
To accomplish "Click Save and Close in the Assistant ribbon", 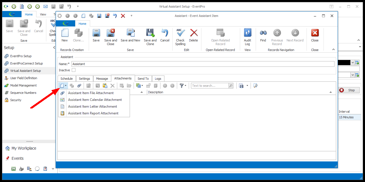I will click(110, 37).
